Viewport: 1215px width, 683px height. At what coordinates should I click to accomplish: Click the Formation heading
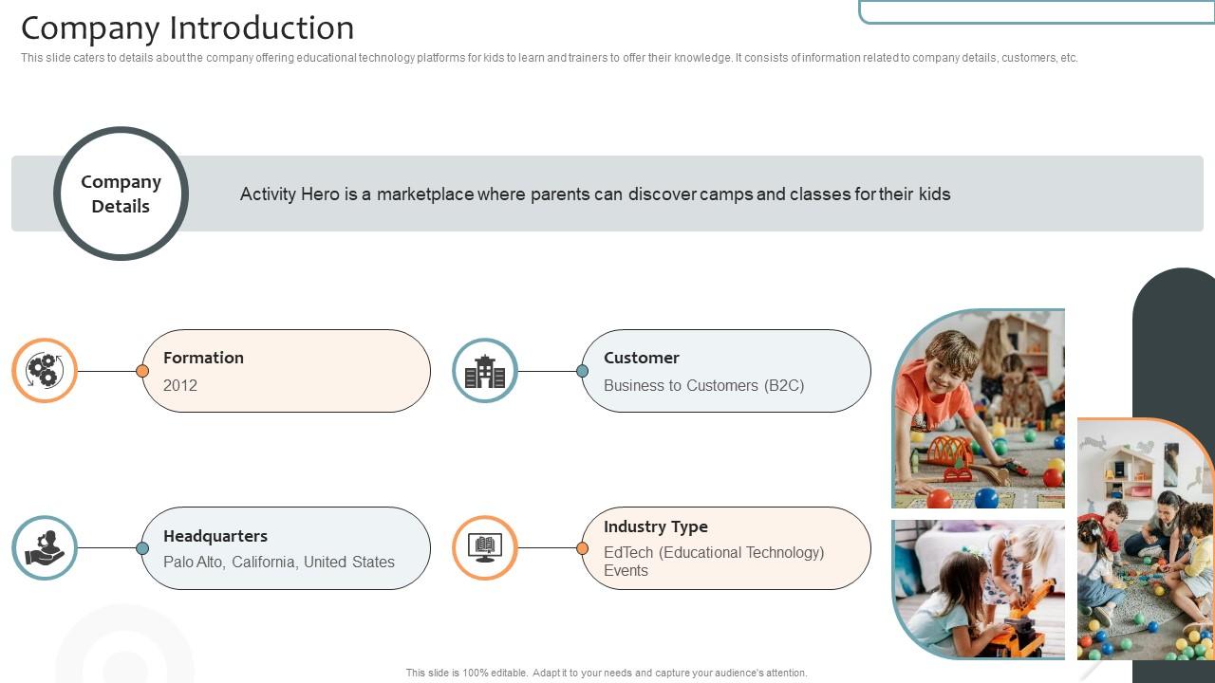pyautogui.click(x=203, y=358)
